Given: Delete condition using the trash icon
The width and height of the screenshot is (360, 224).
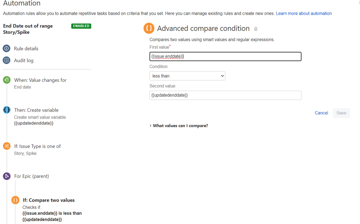Looking at the screenshot, I should 256,29.
